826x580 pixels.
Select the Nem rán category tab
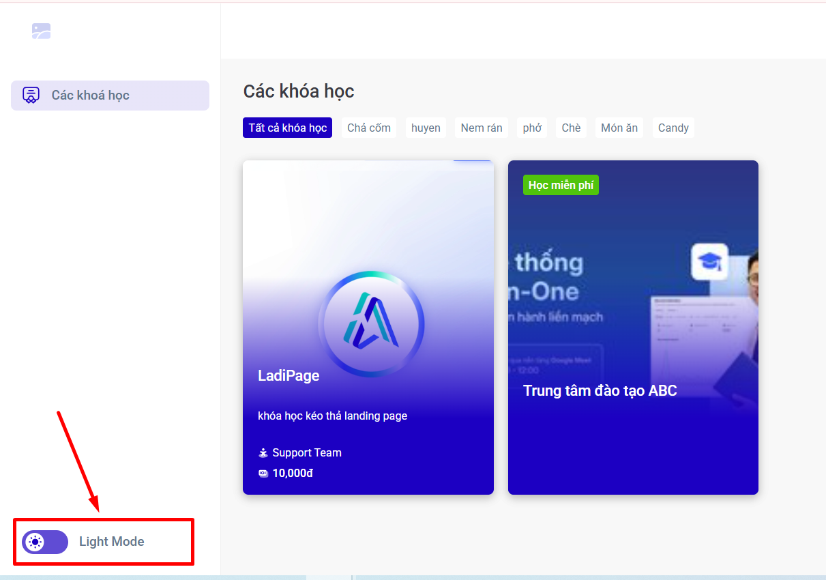click(x=482, y=128)
